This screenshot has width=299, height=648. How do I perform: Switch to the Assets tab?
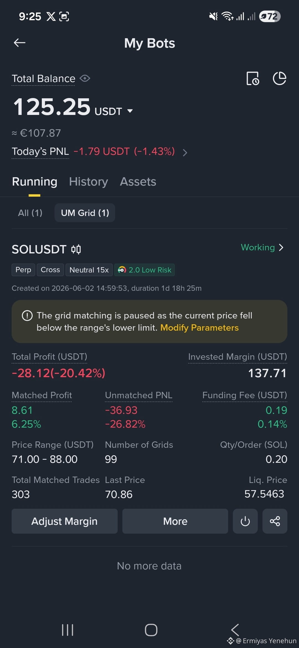point(138,182)
